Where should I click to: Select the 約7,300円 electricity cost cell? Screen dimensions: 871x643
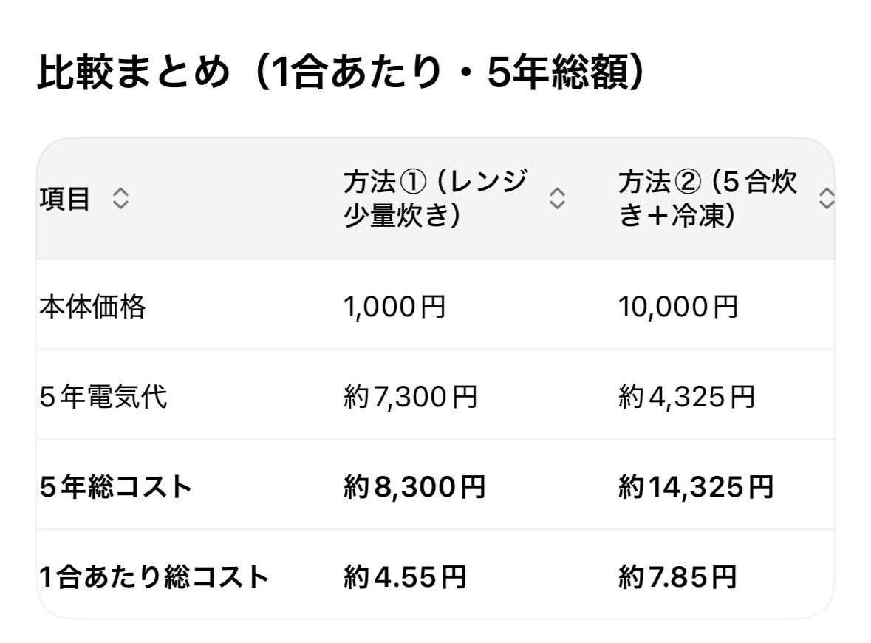coord(411,397)
